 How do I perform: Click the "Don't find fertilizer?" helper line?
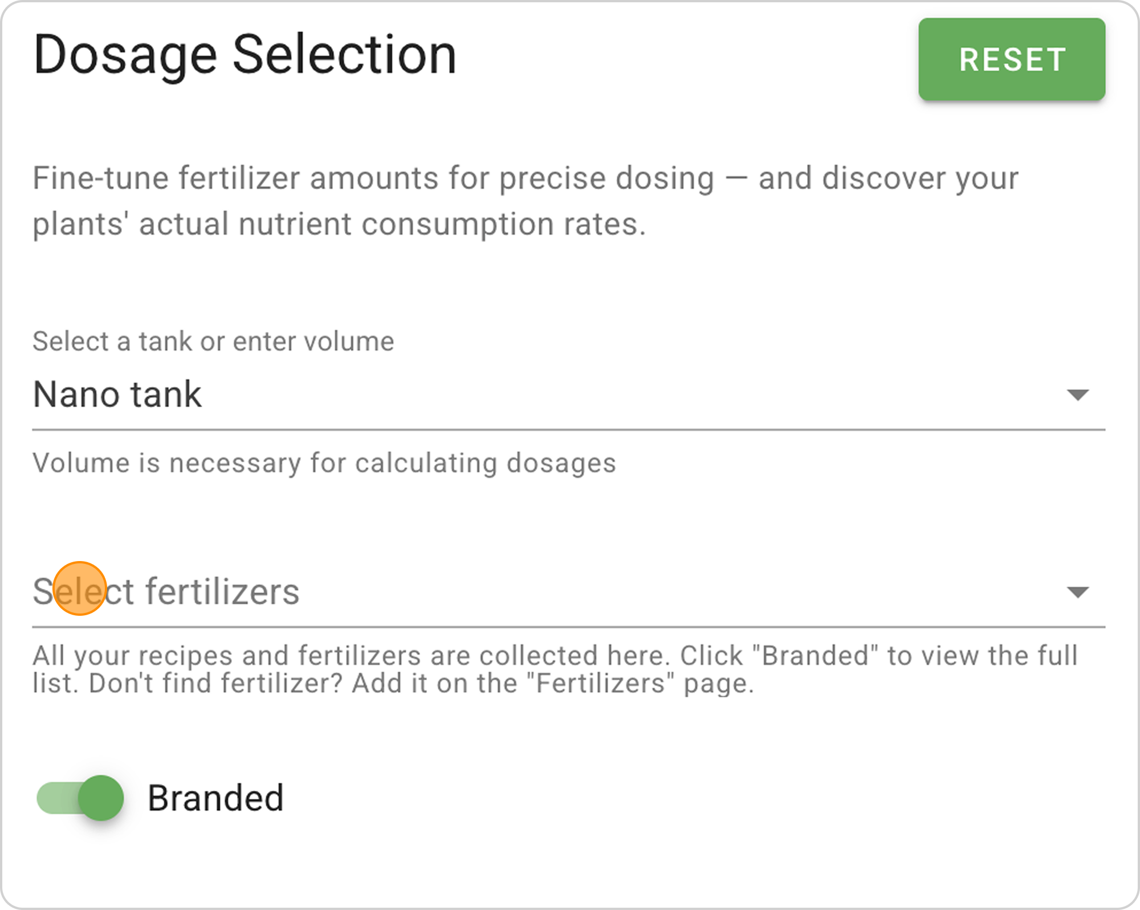pyautogui.click(x=393, y=683)
